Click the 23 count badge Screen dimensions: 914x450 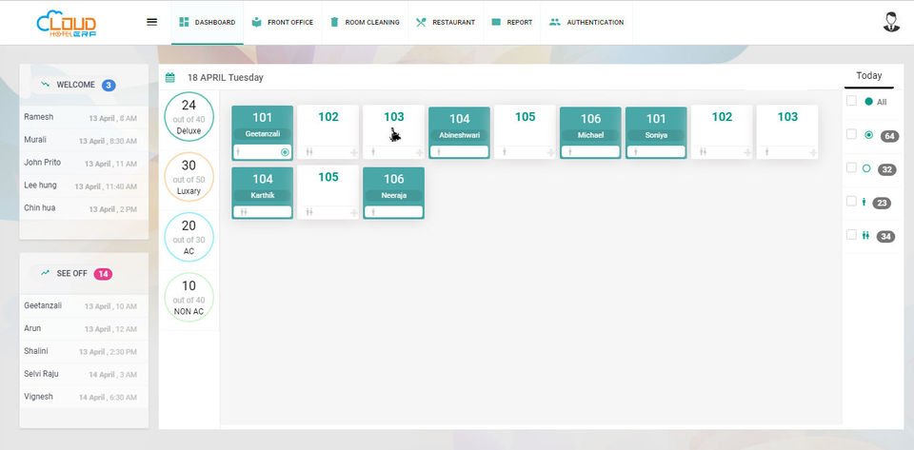(882, 204)
